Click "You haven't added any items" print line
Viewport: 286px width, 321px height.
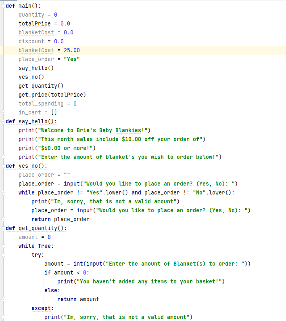coord(141,281)
